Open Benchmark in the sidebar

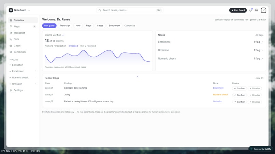pyautogui.click(x=23, y=52)
